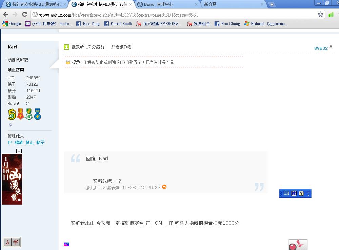This screenshot has height=250, width=339.
Task: Click the orange reply-arrow icon in quote
Action: pyautogui.click(x=164, y=187)
